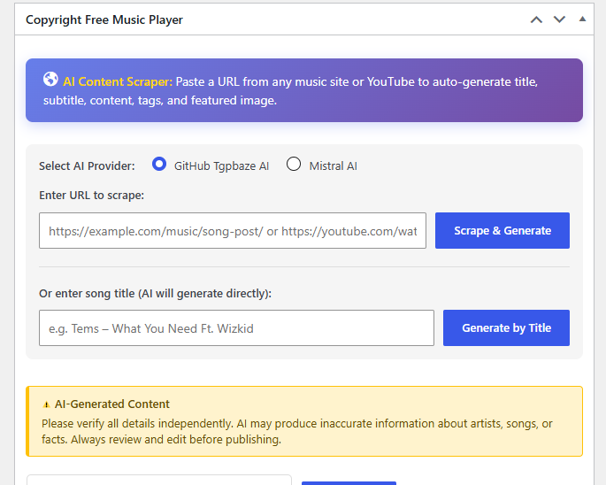The height and width of the screenshot is (485, 606).
Task: Click the warning icon beside AI-Generated Content
Action: [x=46, y=404]
